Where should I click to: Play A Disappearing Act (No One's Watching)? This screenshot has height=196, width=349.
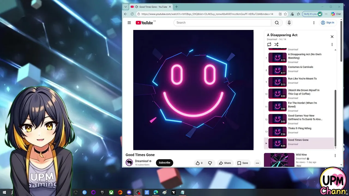point(299,58)
